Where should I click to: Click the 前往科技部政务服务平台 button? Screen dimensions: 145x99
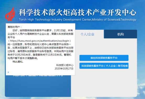(104, 58)
